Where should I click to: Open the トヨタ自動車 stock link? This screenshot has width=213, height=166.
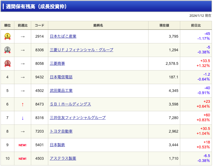coord(61,131)
